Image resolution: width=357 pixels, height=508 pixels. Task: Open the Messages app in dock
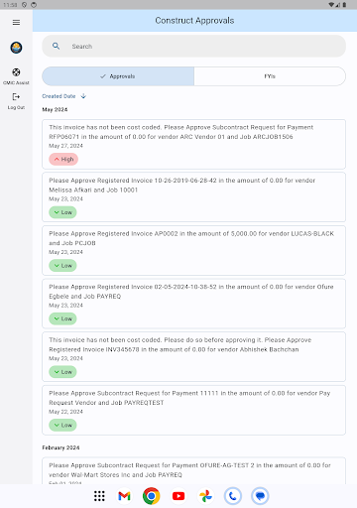(260, 496)
